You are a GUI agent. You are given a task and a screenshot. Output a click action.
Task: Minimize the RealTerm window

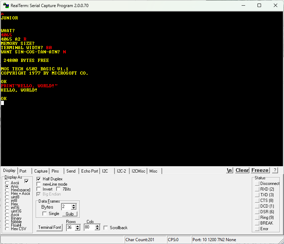tap(243, 5)
